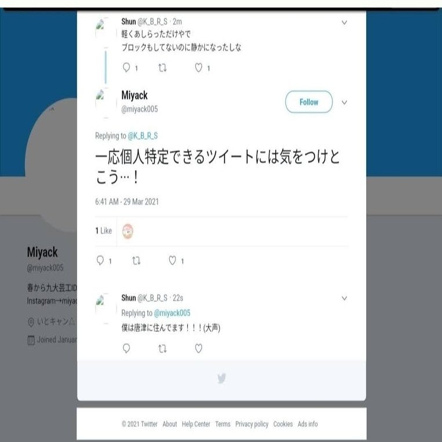Retweet Shun's 22s-old tweet

[x=162, y=349]
